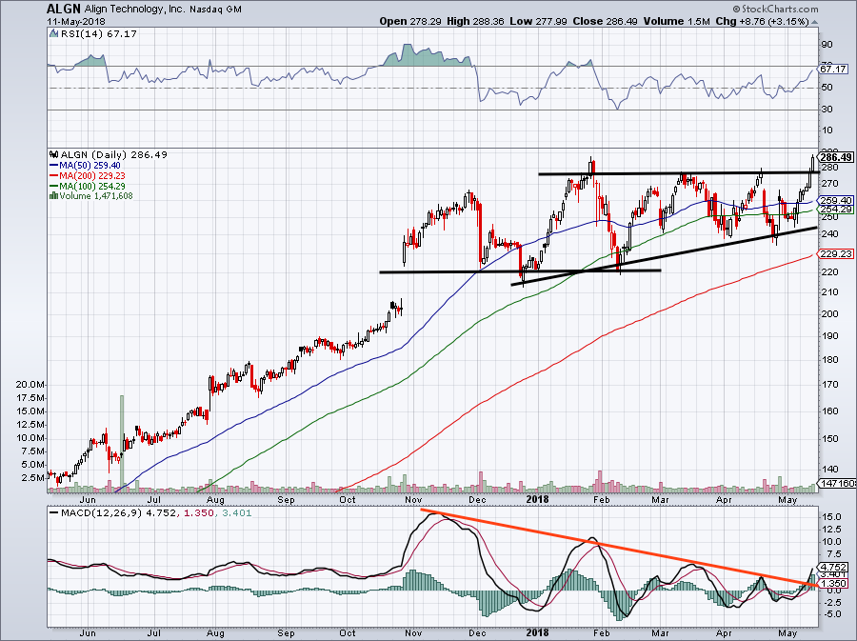This screenshot has height=641, width=857.
Task: Click the green 3.401 histogram value in the MACD legend
Action: point(237,513)
